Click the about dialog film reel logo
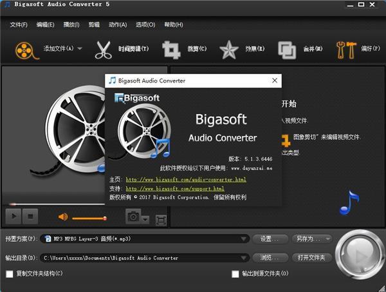The height and width of the screenshot is (292, 386). [x=144, y=131]
